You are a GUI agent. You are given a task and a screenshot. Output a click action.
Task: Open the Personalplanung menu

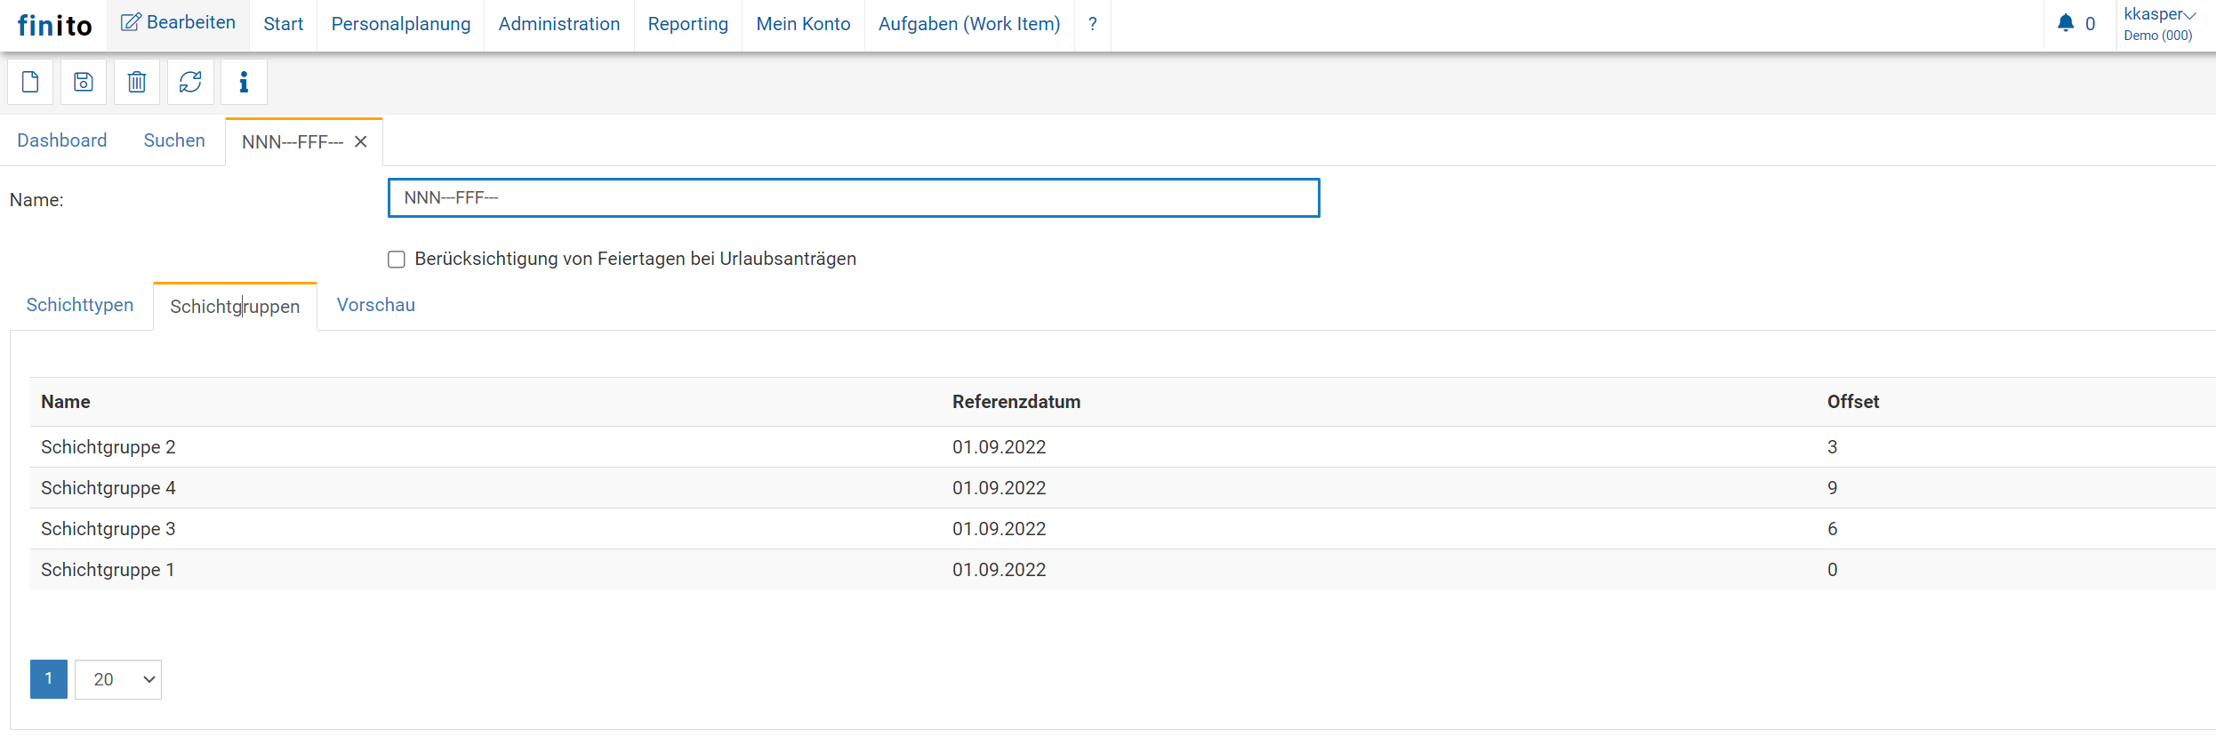click(400, 24)
